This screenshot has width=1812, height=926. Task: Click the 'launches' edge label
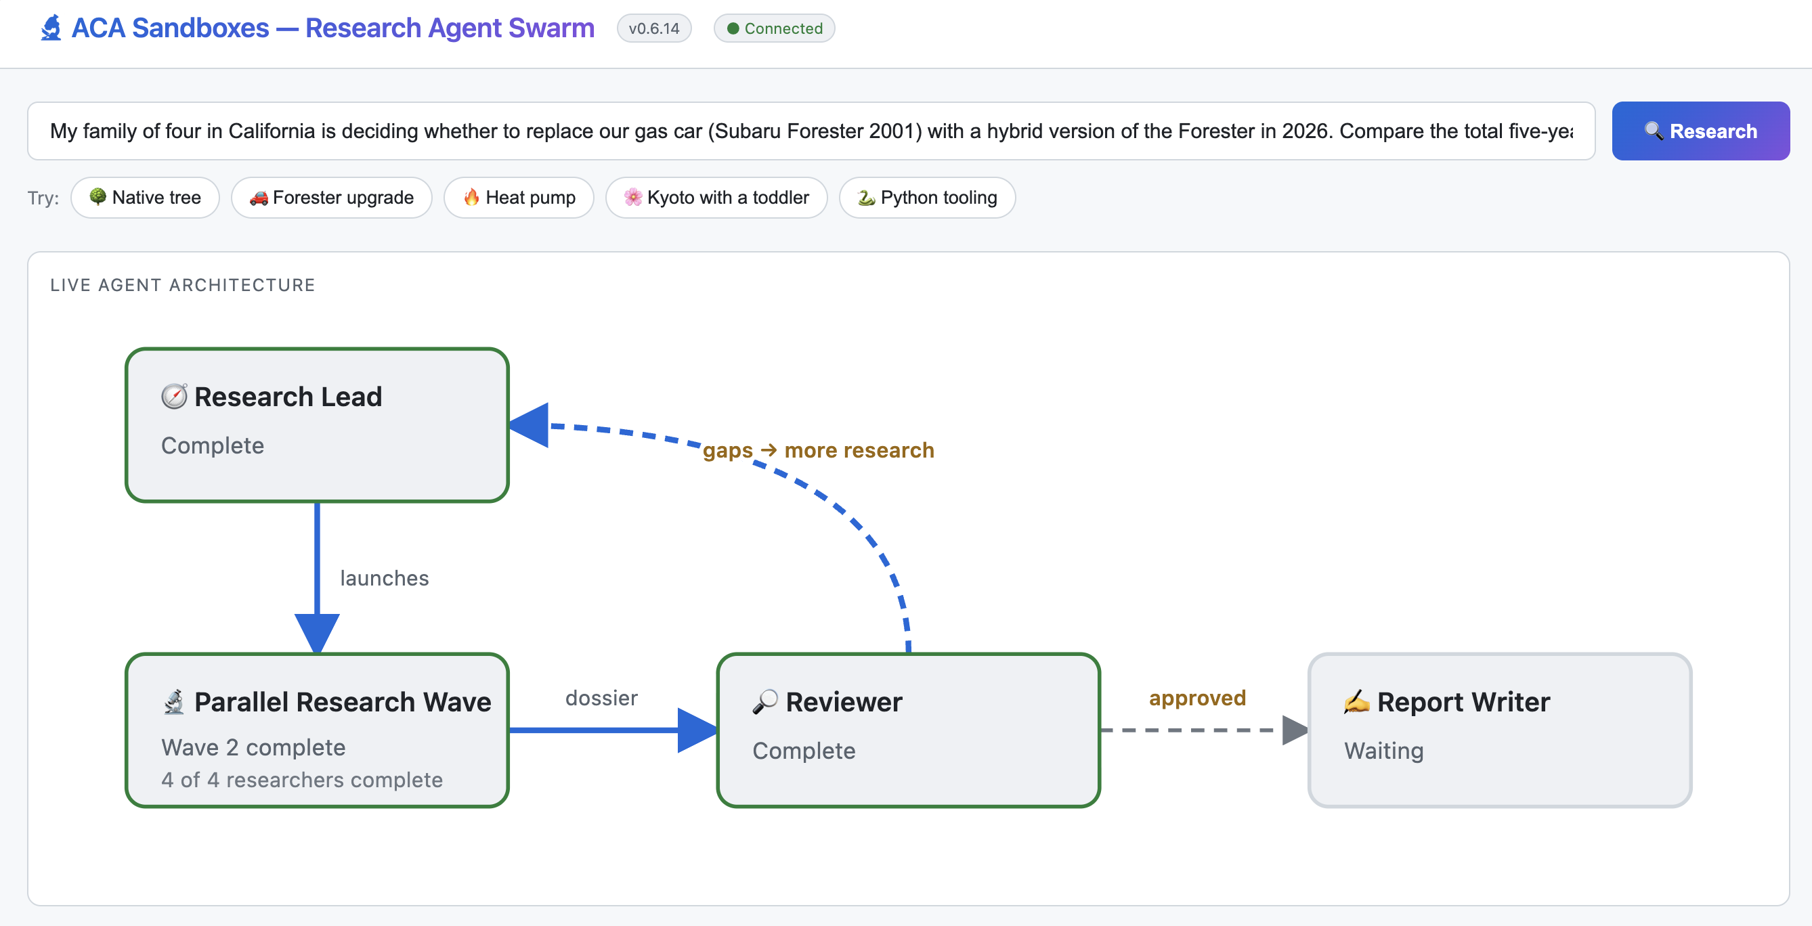(384, 578)
